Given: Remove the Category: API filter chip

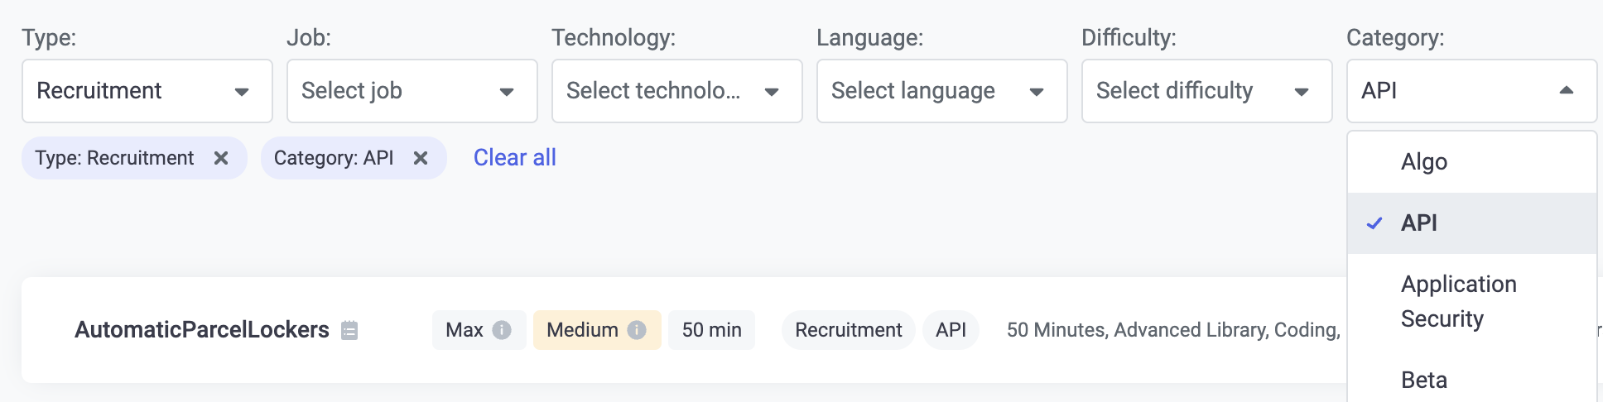Looking at the screenshot, I should (x=421, y=158).
